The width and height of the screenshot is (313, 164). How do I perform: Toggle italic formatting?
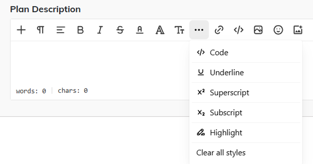click(100, 30)
